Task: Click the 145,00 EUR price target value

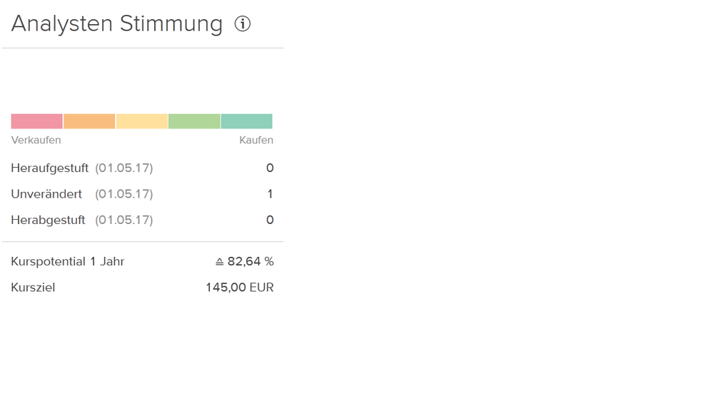Action: click(240, 288)
